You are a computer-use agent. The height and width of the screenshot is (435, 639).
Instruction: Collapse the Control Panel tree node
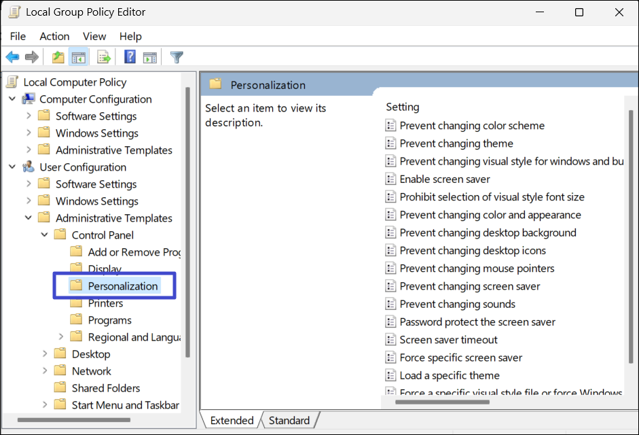45,235
